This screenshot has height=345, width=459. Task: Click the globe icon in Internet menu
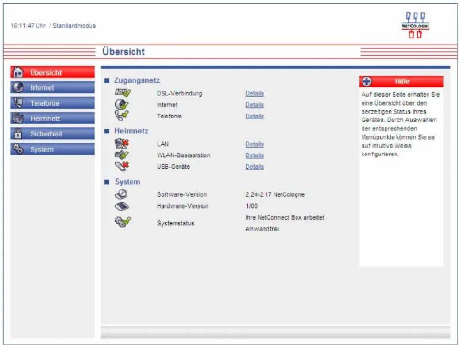[18, 87]
